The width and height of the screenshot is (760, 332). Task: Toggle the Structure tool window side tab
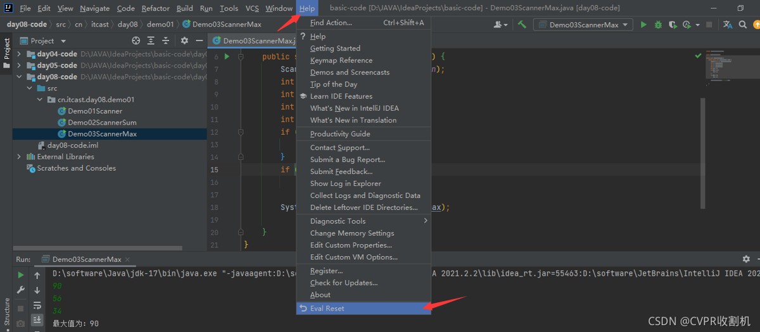click(x=6, y=312)
